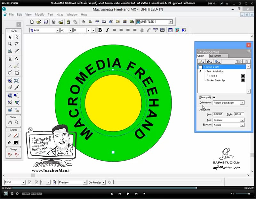
Task: Open the zoom percentage dropdown
Action: pyautogui.click(x=24, y=182)
